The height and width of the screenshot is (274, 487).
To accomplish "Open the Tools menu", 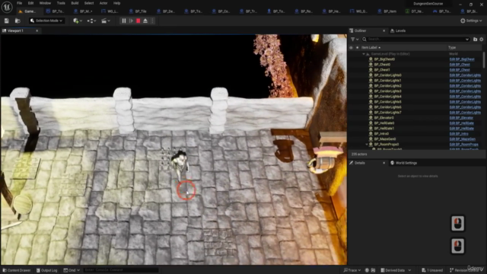I will pos(61,3).
